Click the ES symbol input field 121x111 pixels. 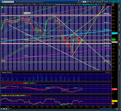pos(7,2)
